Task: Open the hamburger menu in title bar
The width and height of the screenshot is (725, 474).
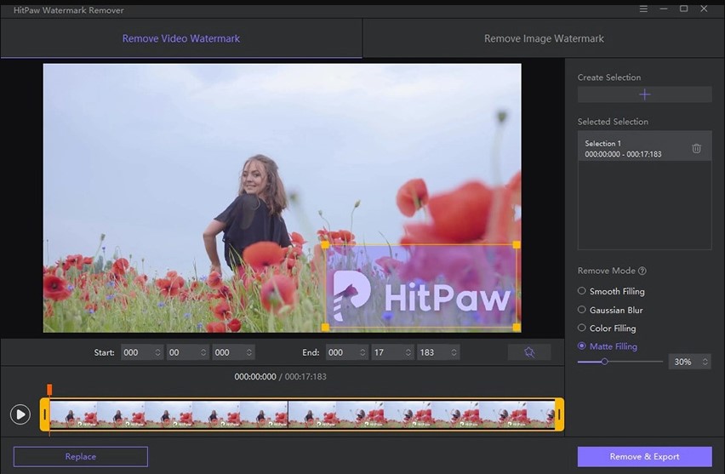Action: 643,9
